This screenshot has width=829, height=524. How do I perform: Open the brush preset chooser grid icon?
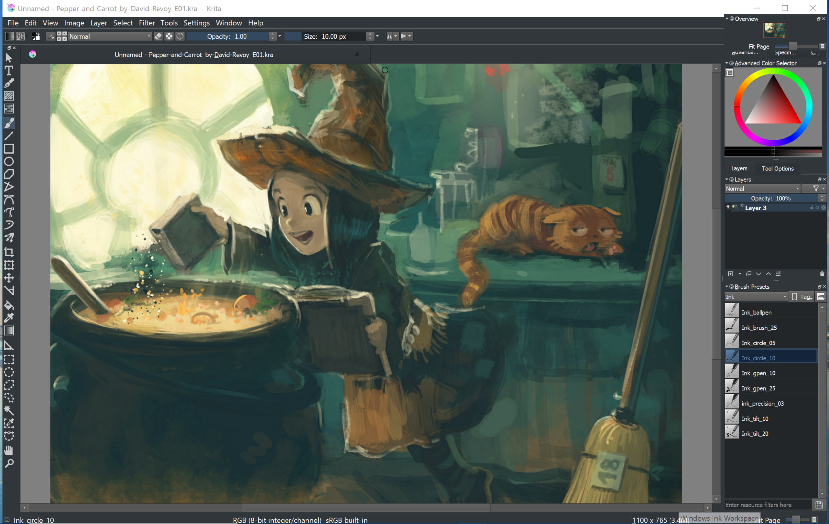click(x=62, y=36)
